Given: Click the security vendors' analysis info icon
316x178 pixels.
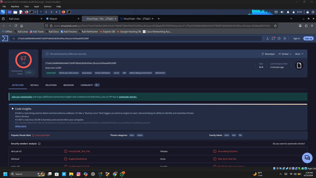Looking at the screenshot, I should pyautogui.click(x=39, y=144).
